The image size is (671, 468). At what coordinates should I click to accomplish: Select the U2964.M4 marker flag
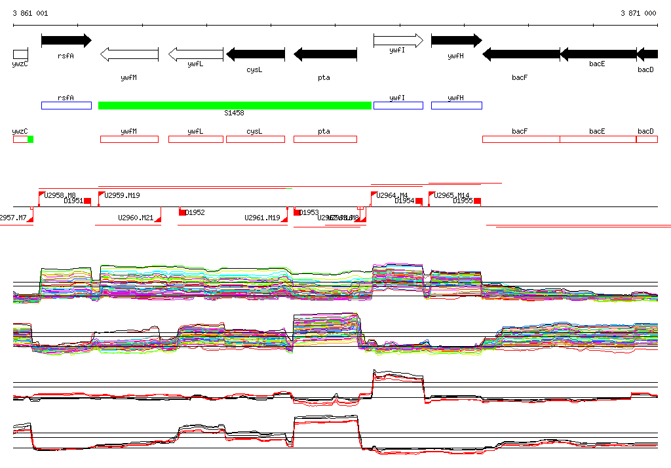pyautogui.click(x=374, y=195)
